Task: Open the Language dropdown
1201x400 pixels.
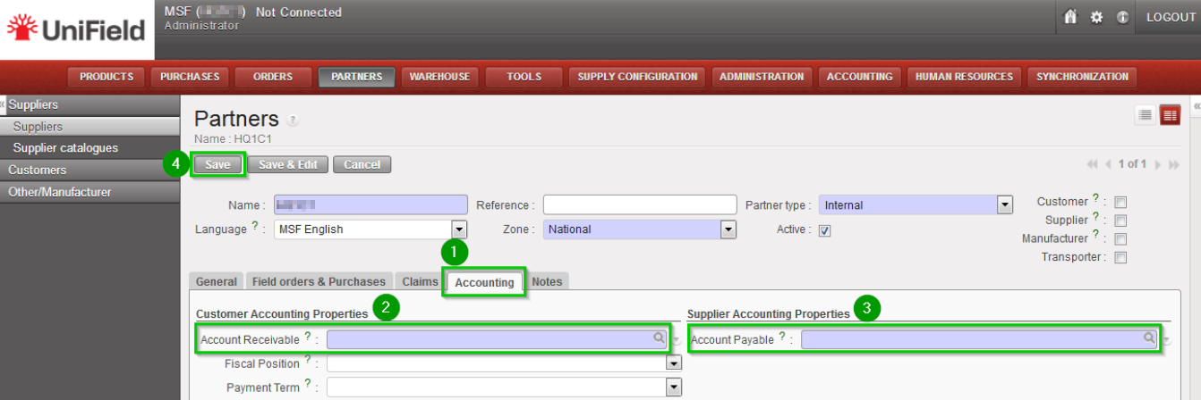Action: (x=459, y=229)
